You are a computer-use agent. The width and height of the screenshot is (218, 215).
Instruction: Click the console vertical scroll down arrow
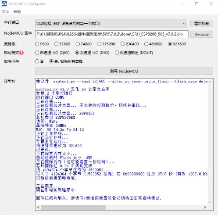[210, 202]
